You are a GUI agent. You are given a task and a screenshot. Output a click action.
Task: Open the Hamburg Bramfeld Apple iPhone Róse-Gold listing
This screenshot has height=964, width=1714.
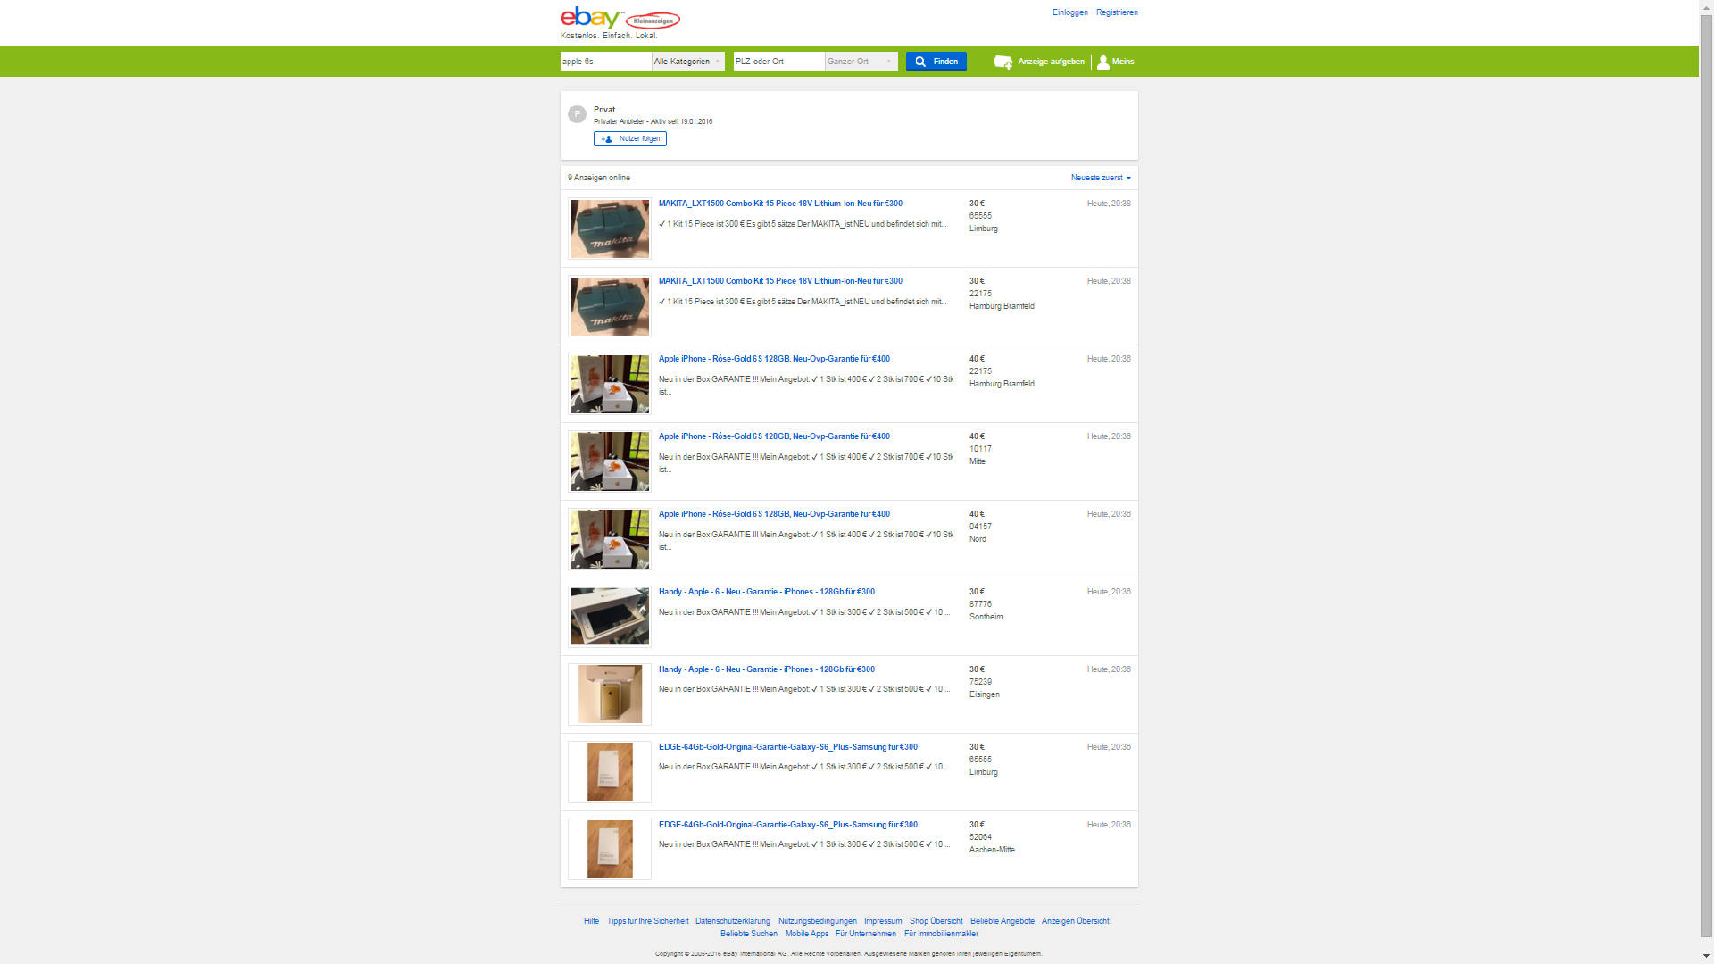[773, 359]
